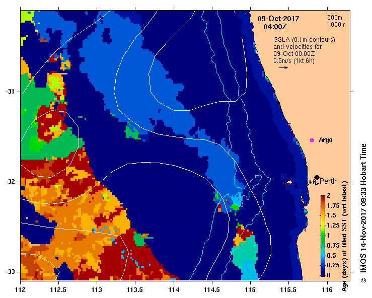Click the dark red top of the color bar
The width and height of the screenshot is (372, 298).
(x=323, y=198)
